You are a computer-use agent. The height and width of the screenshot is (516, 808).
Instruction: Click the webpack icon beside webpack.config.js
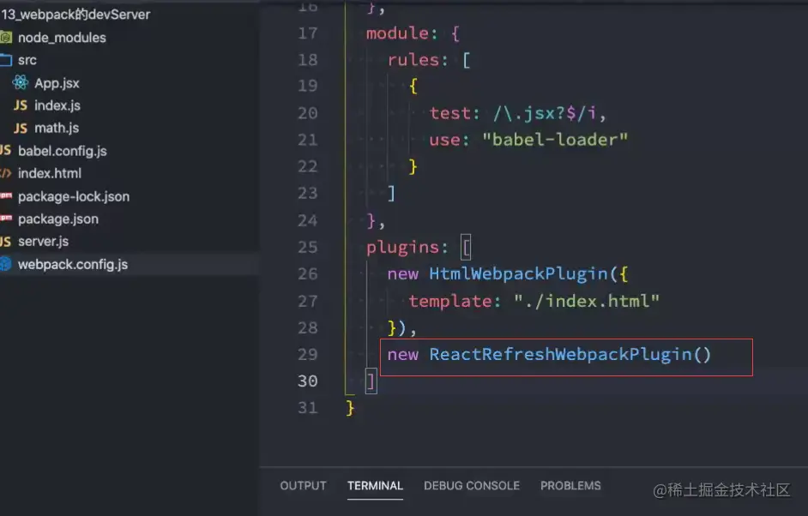6,264
